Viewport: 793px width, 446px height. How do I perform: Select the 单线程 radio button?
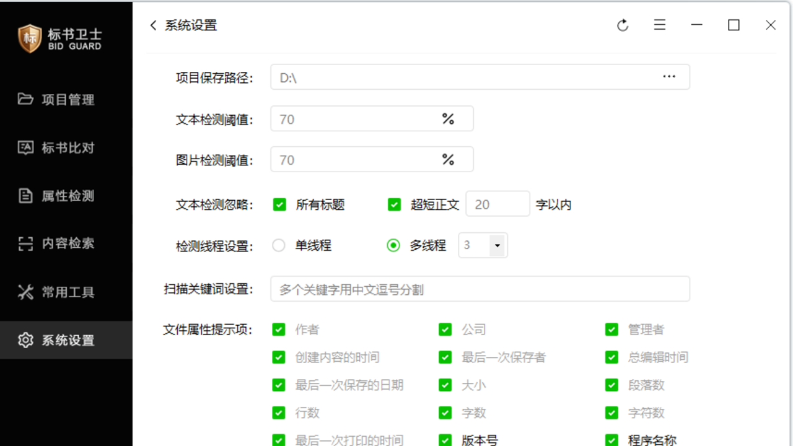coord(279,245)
